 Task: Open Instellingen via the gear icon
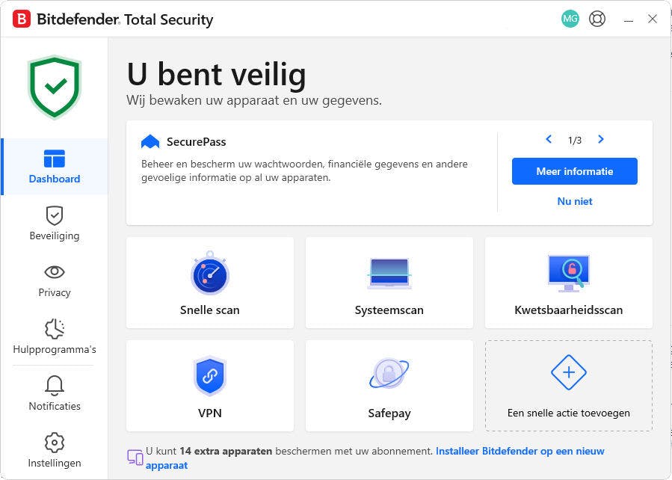(54, 449)
